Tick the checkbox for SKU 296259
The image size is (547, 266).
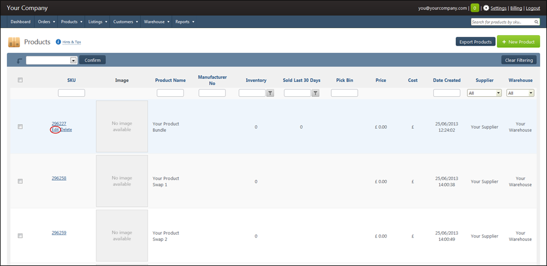tap(21, 236)
